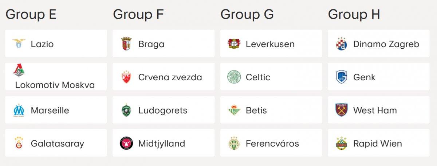
Task: Click the Rapid Wien crest icon
Action: (x=342, y=143)
